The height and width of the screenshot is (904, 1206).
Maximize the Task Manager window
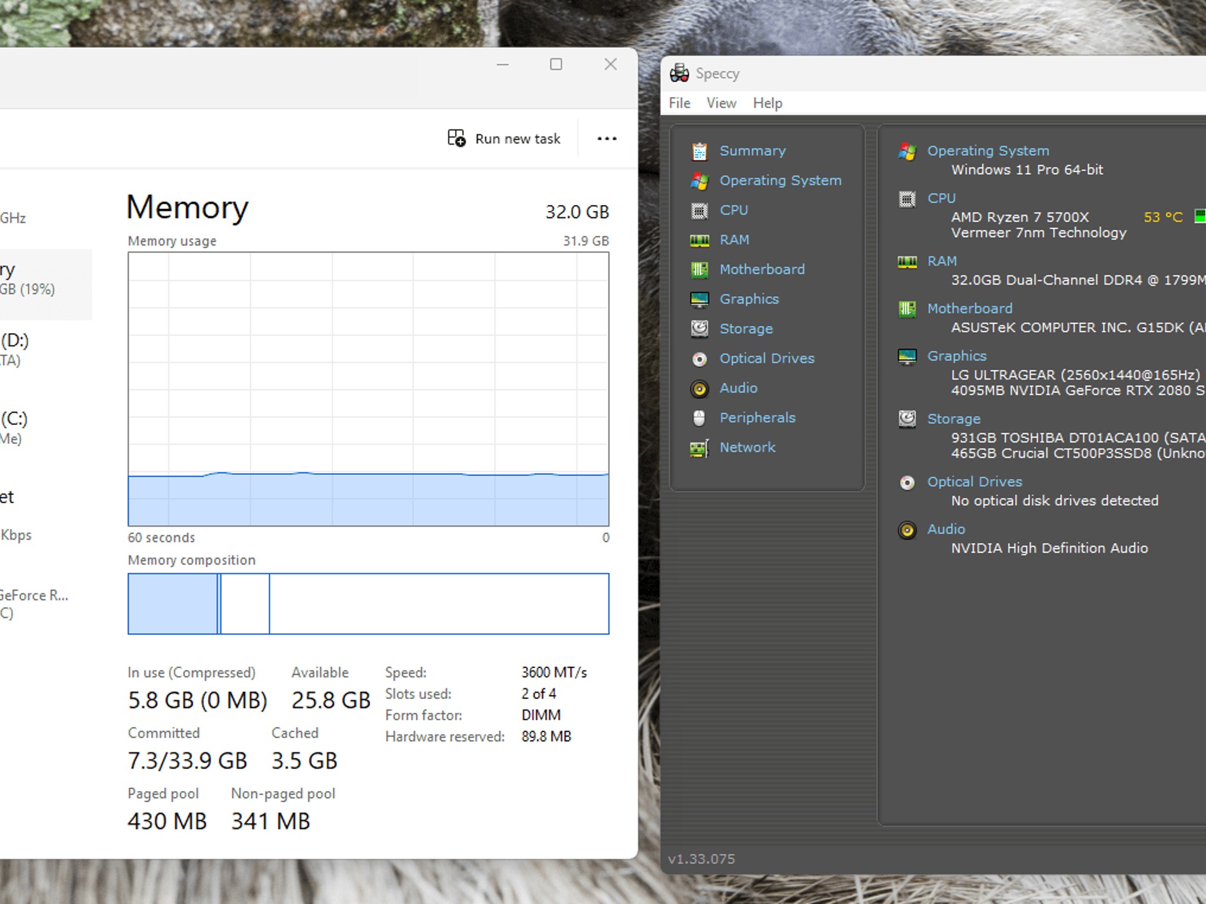(x=556, y=64)
